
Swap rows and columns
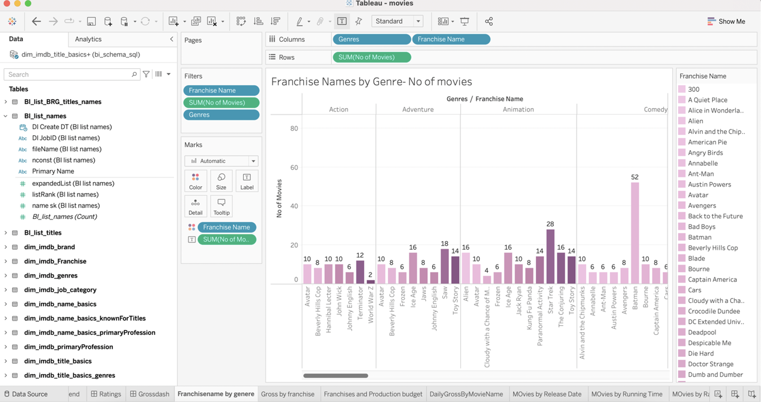241,21
